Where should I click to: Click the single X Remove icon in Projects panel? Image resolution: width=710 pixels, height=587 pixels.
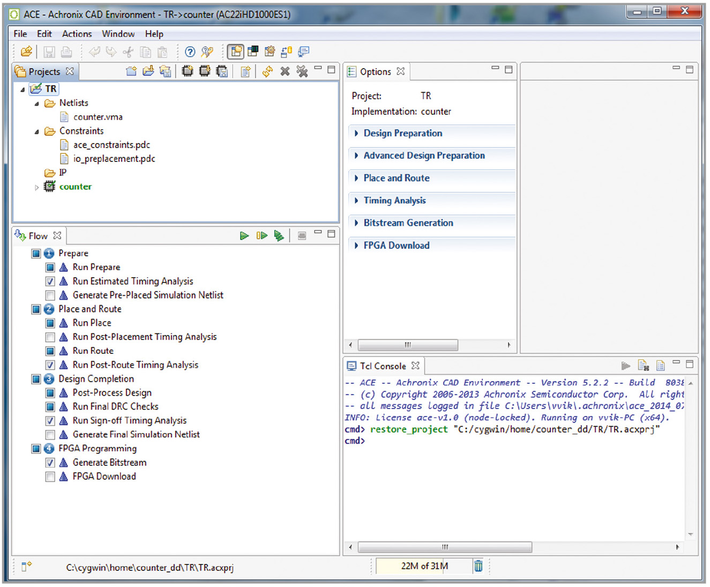click(x=285, y=71)
